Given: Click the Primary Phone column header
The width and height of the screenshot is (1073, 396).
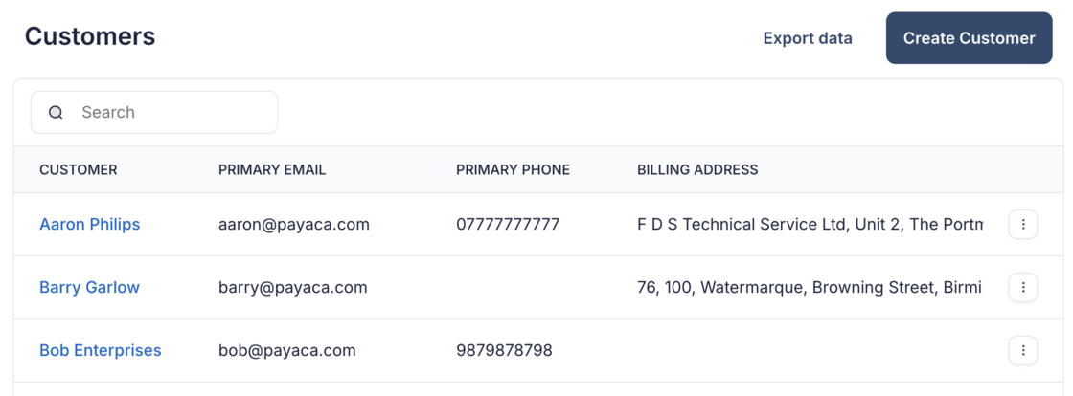Looking at the screenshot, I should pos(513,170).
